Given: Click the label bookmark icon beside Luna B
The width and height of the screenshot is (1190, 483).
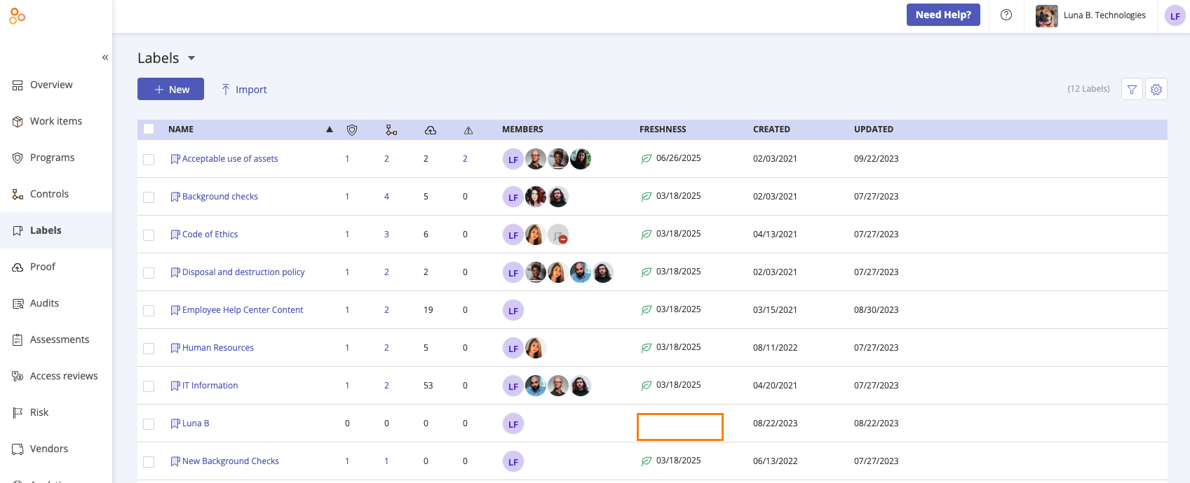Looking at the screenshot, I should [175, 423].
